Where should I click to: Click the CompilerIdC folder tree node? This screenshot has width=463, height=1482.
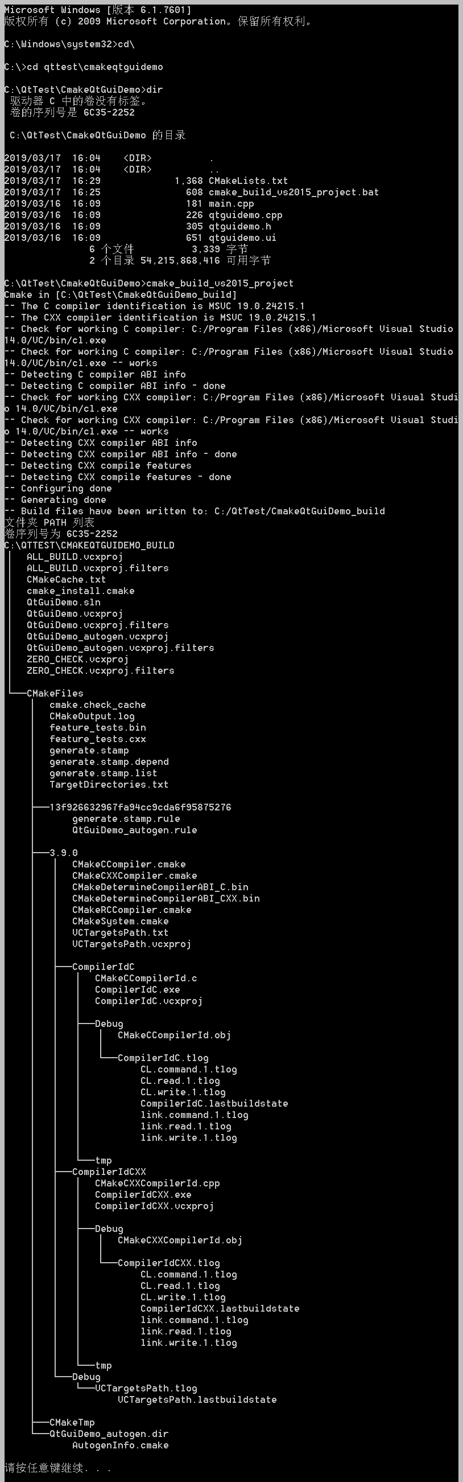103,967
